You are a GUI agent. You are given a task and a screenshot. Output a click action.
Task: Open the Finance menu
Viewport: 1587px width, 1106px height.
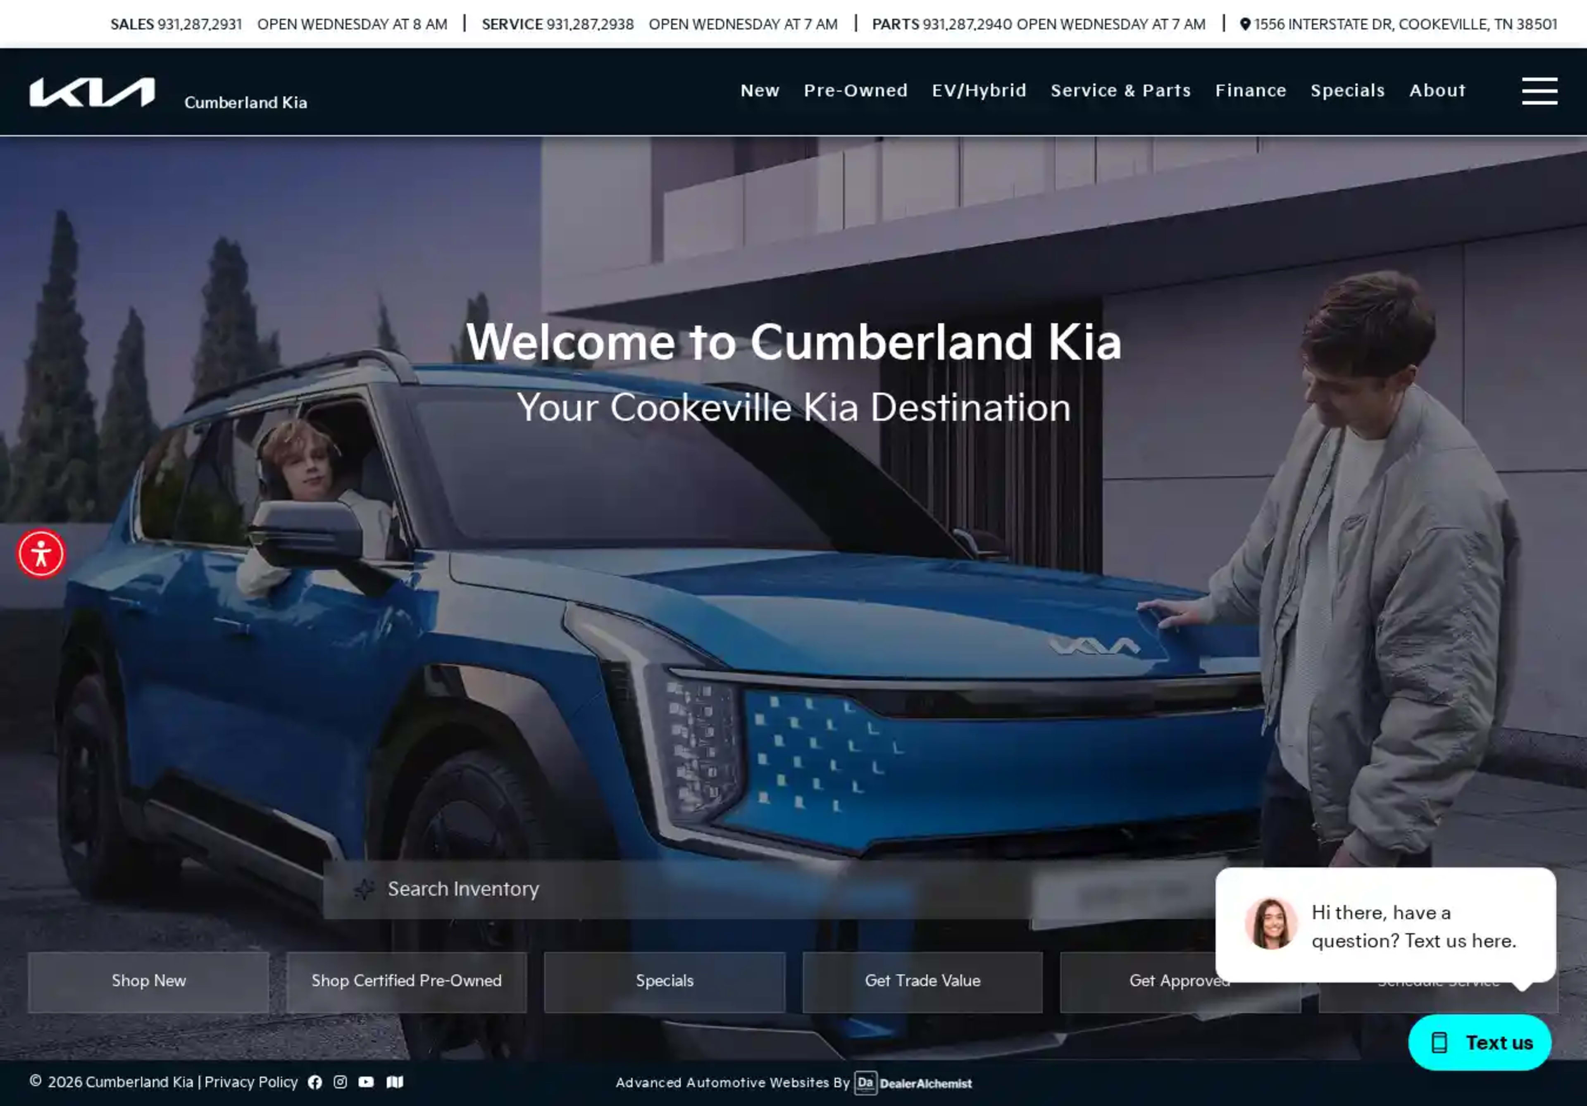[x=1251, y=90]
